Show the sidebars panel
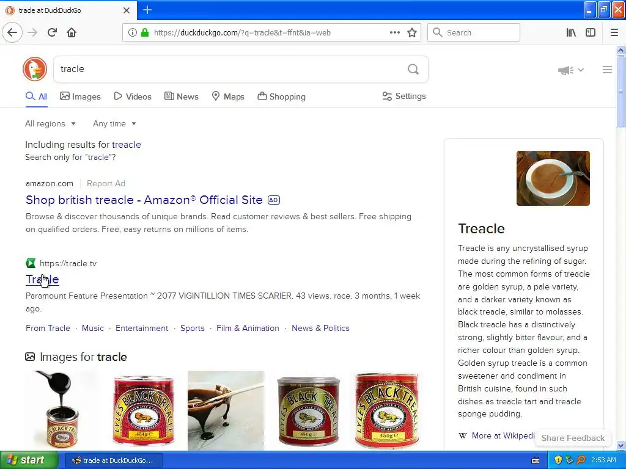The width and height of the screenshot is (626, 469). (x=591, y=32)
